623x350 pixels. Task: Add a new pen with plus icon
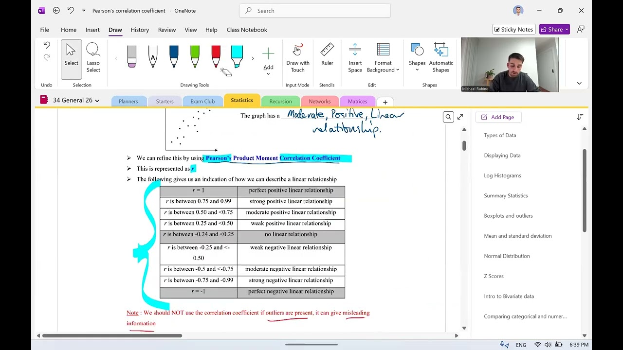[x=268, y=53]
